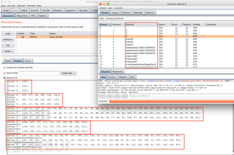The width and height of the screenshot is (234, 155).
Task: Click the next match '>' button
Action: point(124,96)
